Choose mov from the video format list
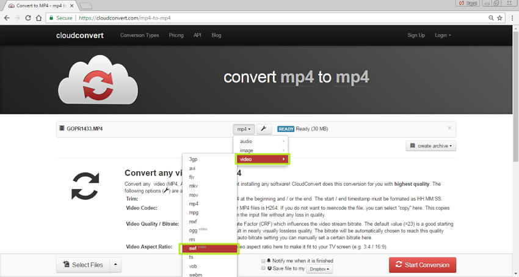 [209, 195]
